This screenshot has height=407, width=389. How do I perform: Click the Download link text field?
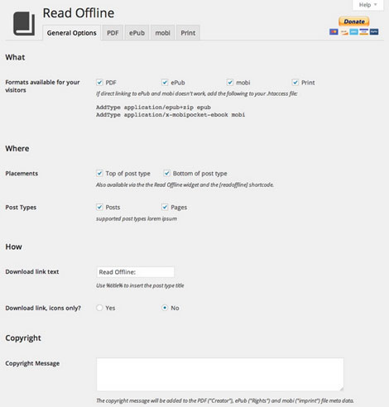(x=136, y=272)
